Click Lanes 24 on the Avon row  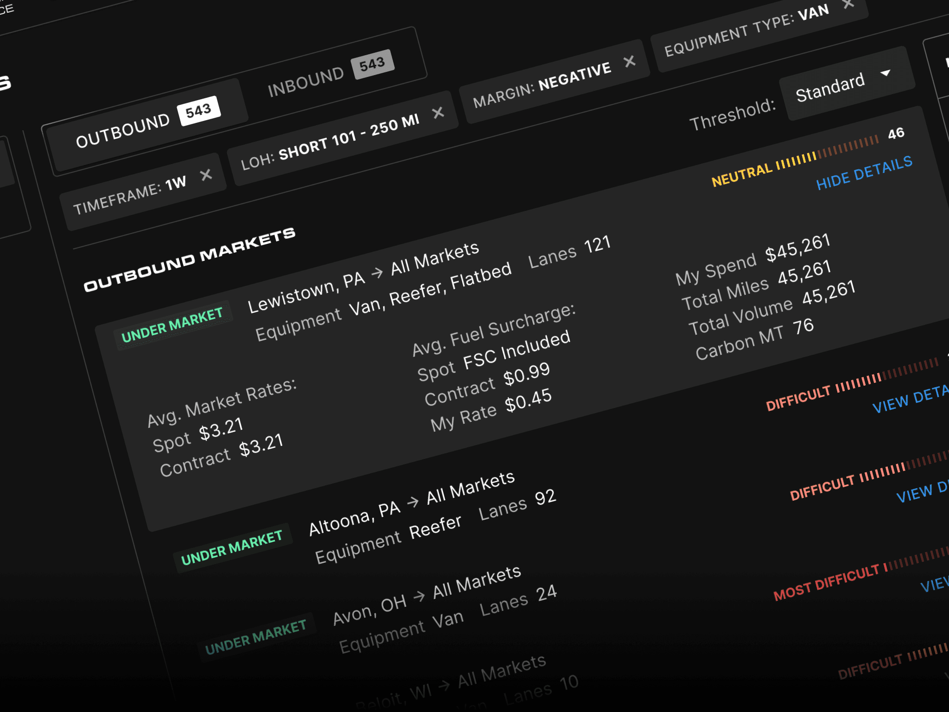coord(519,600)
